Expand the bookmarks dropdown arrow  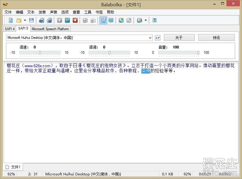(146, 20)
